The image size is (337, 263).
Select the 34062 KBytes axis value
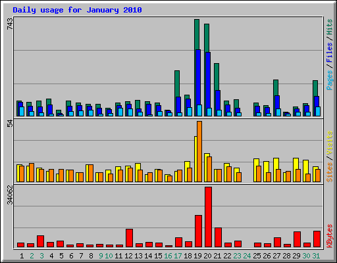10,195
